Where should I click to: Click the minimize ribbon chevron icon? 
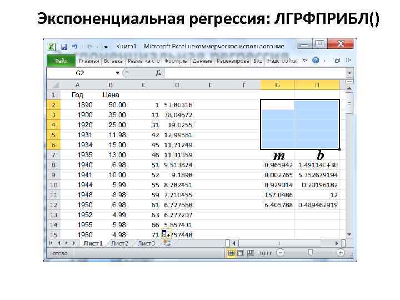[305, 61]
